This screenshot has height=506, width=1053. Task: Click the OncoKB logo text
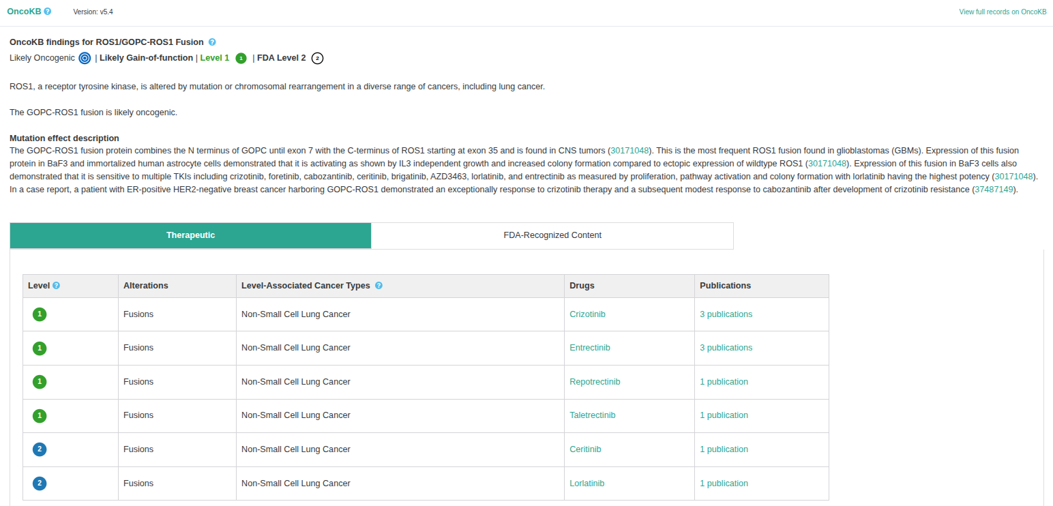pyautogui.click(x=24, y=12)
